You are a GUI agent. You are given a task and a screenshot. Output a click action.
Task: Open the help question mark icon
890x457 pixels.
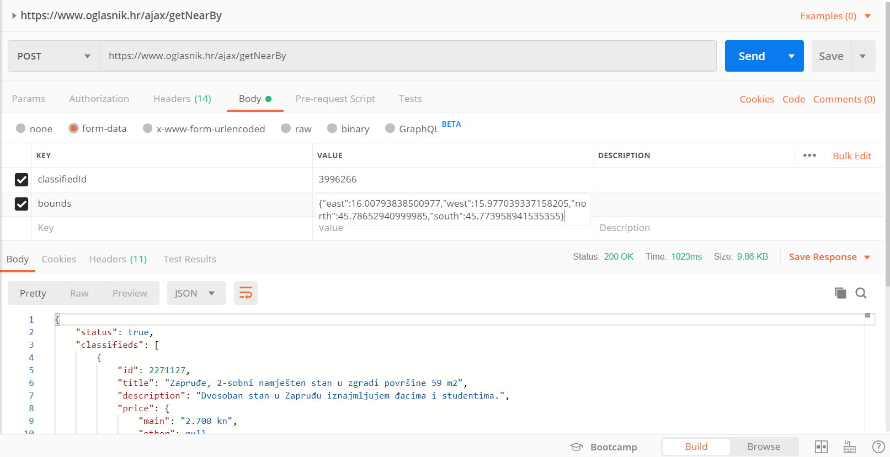[878, 447]
